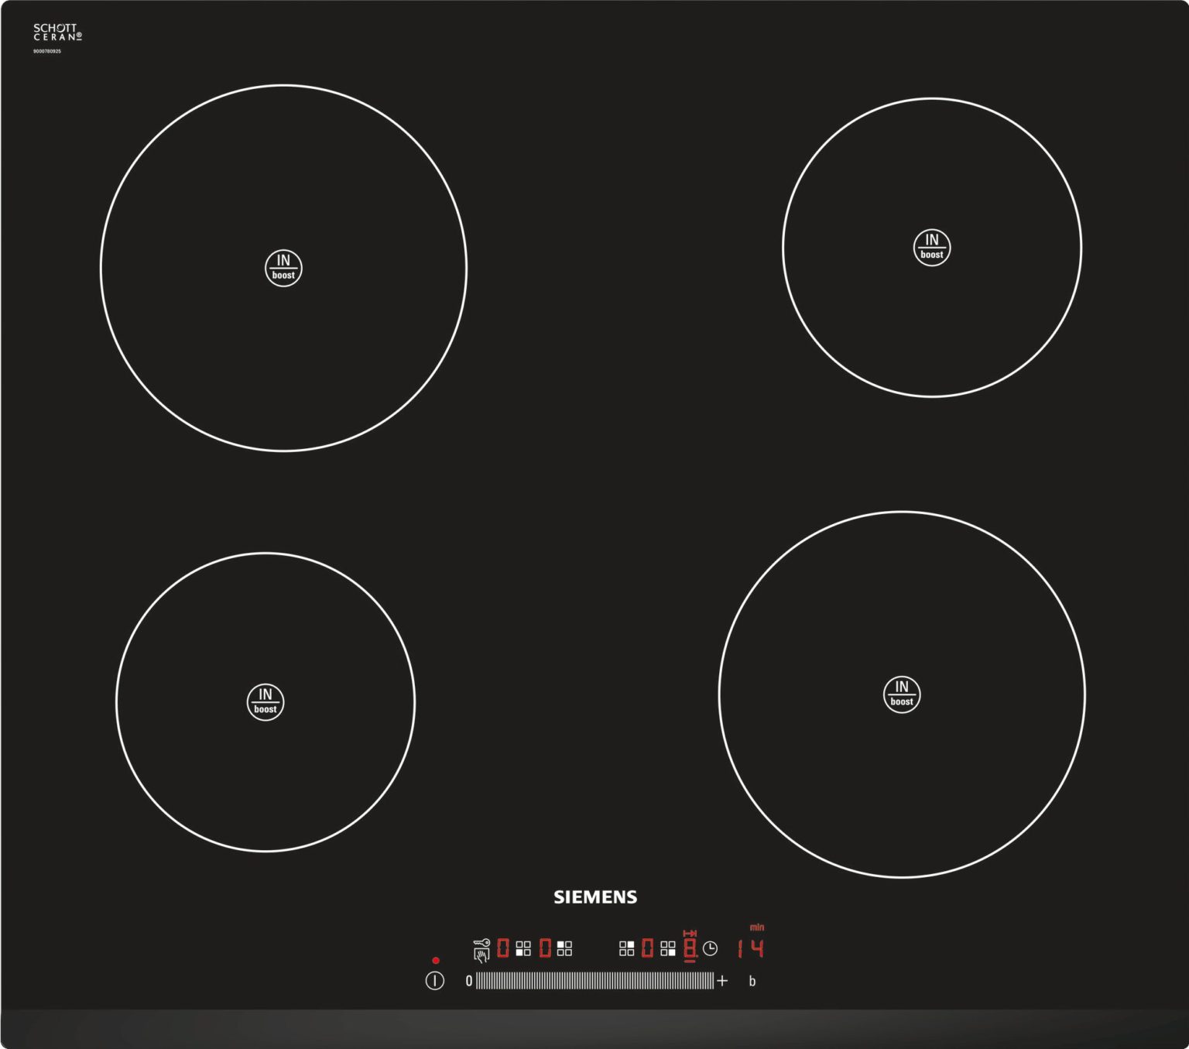
Task: Tap the timer clock symbol
Action: pos(710,948)
